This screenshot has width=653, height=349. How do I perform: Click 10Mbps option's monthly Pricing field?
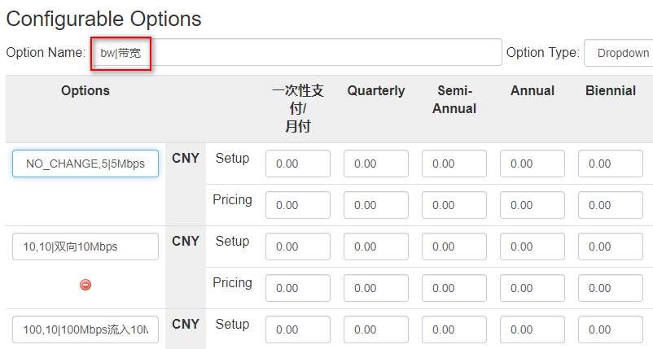[298, 288]
